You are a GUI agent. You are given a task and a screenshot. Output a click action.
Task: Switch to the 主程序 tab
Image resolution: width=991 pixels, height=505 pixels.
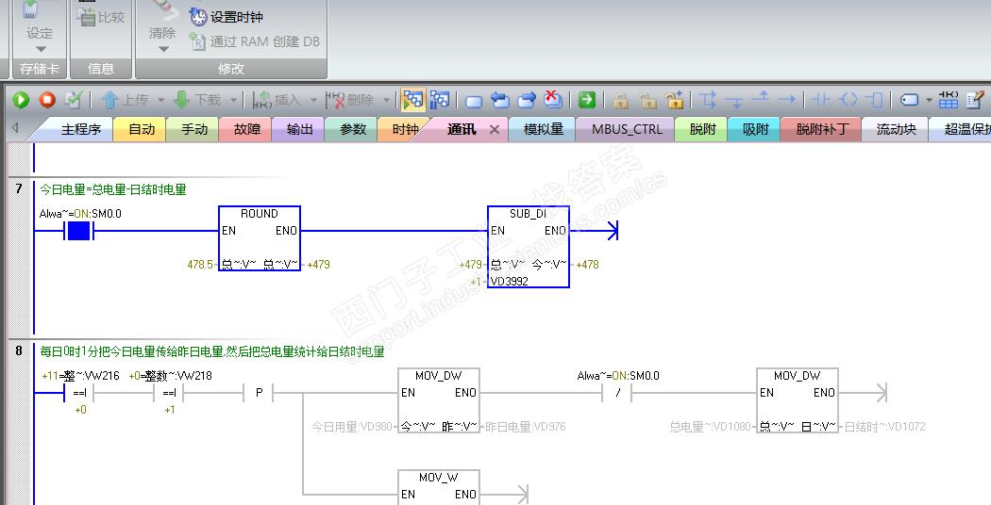tap(81, 129)
